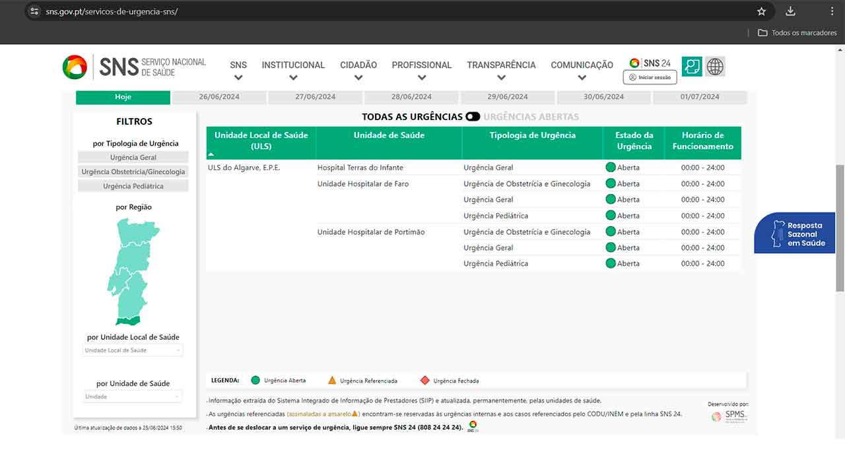The image size is (845, 475).
Task: Switch to the 30/06/2024 tab
Action: (x=603, y=97)
